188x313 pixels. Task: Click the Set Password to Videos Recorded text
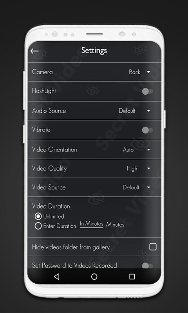[74, 266]
